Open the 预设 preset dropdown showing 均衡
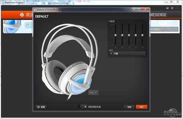Screen dimensions: 183x119 click(128, 54)
